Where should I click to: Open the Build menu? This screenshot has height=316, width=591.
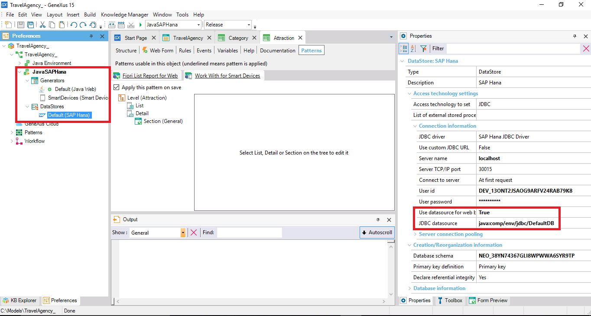tap(90, 15)
